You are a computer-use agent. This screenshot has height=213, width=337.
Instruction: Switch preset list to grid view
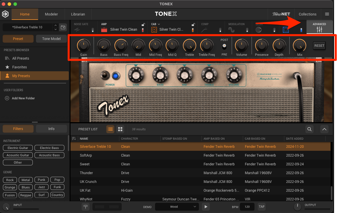click(120, 129)
